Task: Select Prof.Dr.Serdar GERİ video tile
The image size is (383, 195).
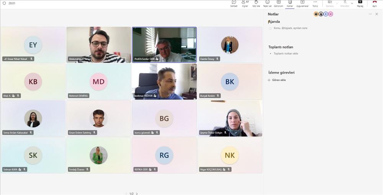Action: (x=164, y=44)
